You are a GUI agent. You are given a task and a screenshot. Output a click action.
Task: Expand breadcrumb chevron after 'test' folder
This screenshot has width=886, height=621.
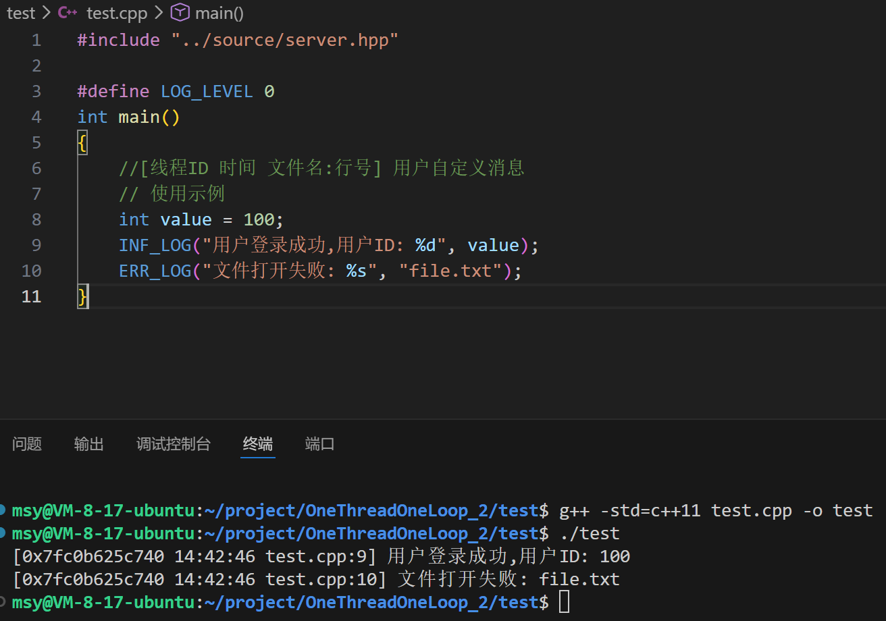[47, 13]
